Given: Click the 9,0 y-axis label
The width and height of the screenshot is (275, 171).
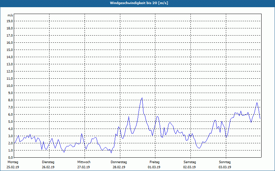Looking at the screenshot, I should tap(10, 93).
